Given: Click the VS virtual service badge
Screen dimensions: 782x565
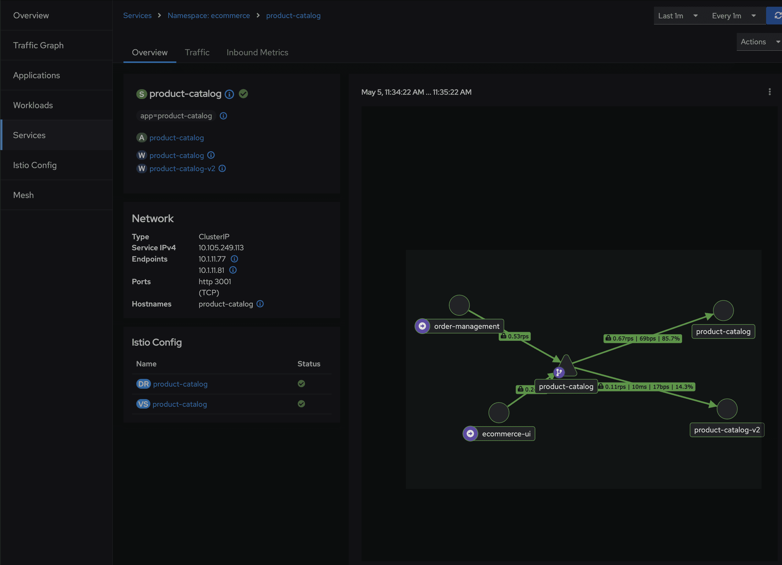Looking at the screenshot, I should pyautogui.click(x=143, y=404).
